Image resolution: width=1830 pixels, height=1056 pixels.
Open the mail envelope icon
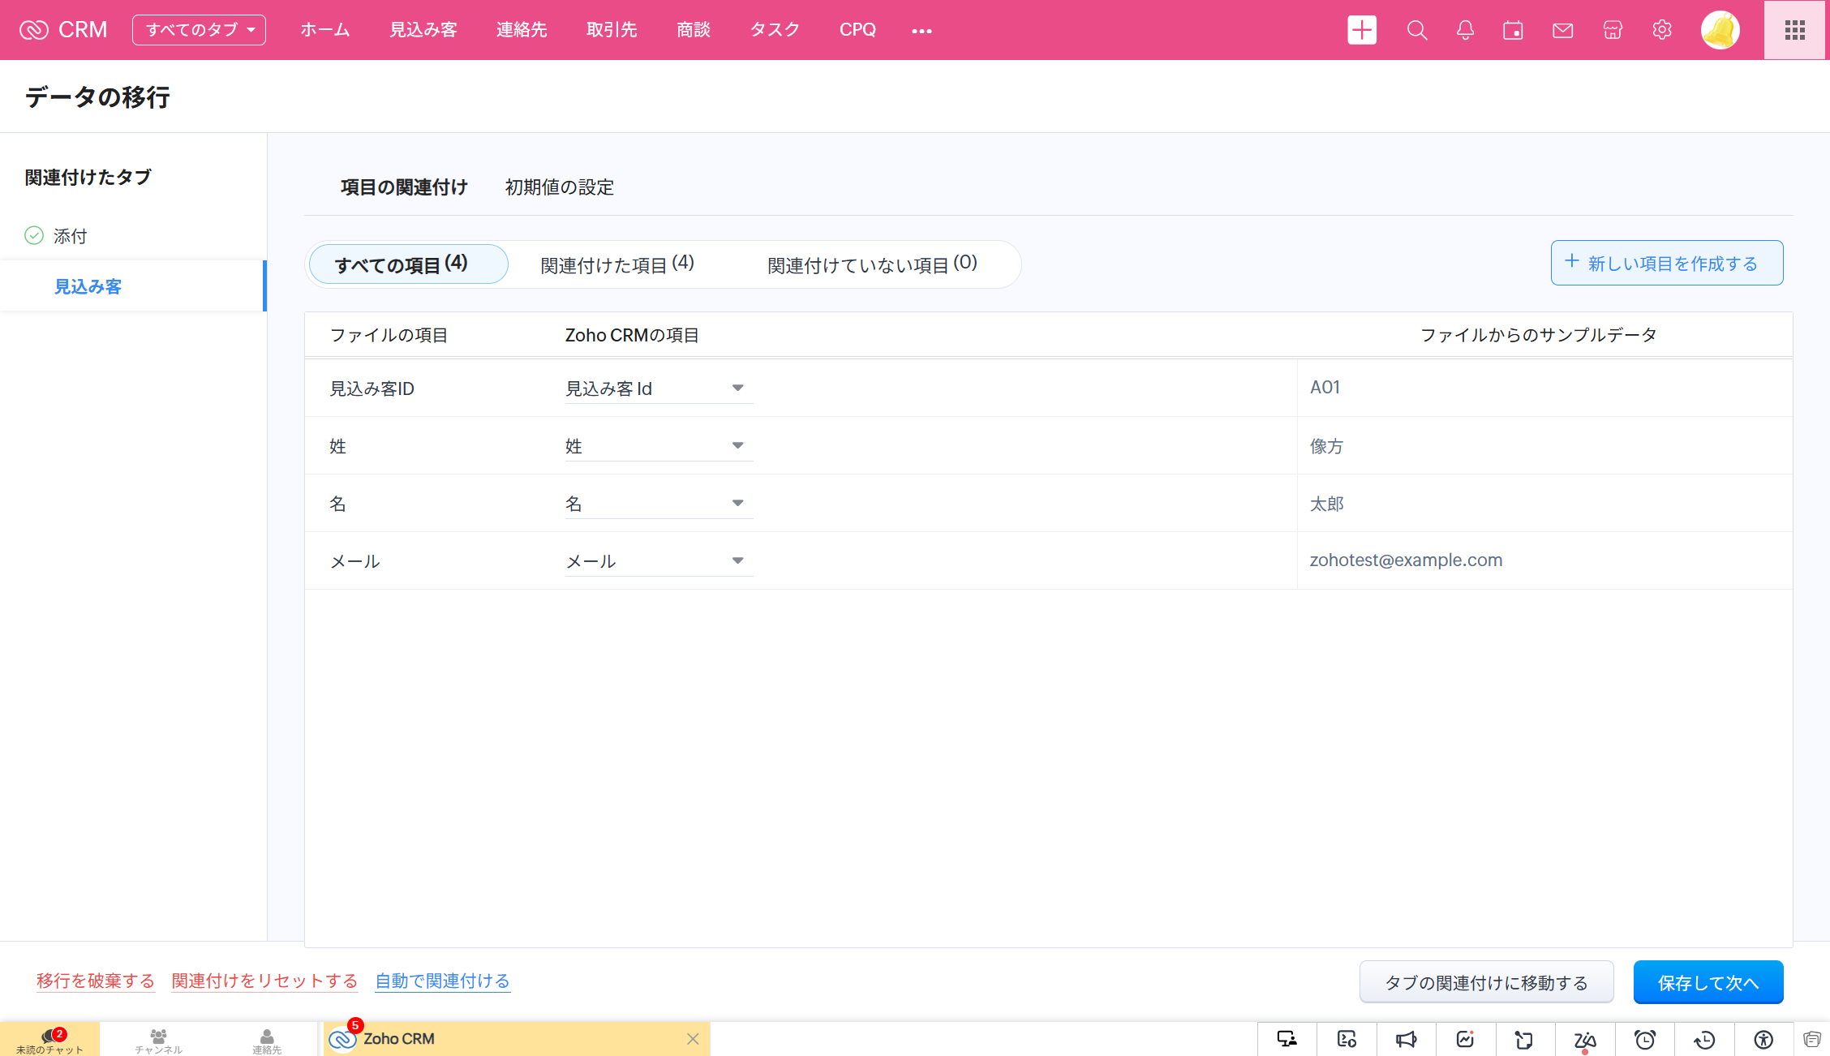tap(1562, 30)
